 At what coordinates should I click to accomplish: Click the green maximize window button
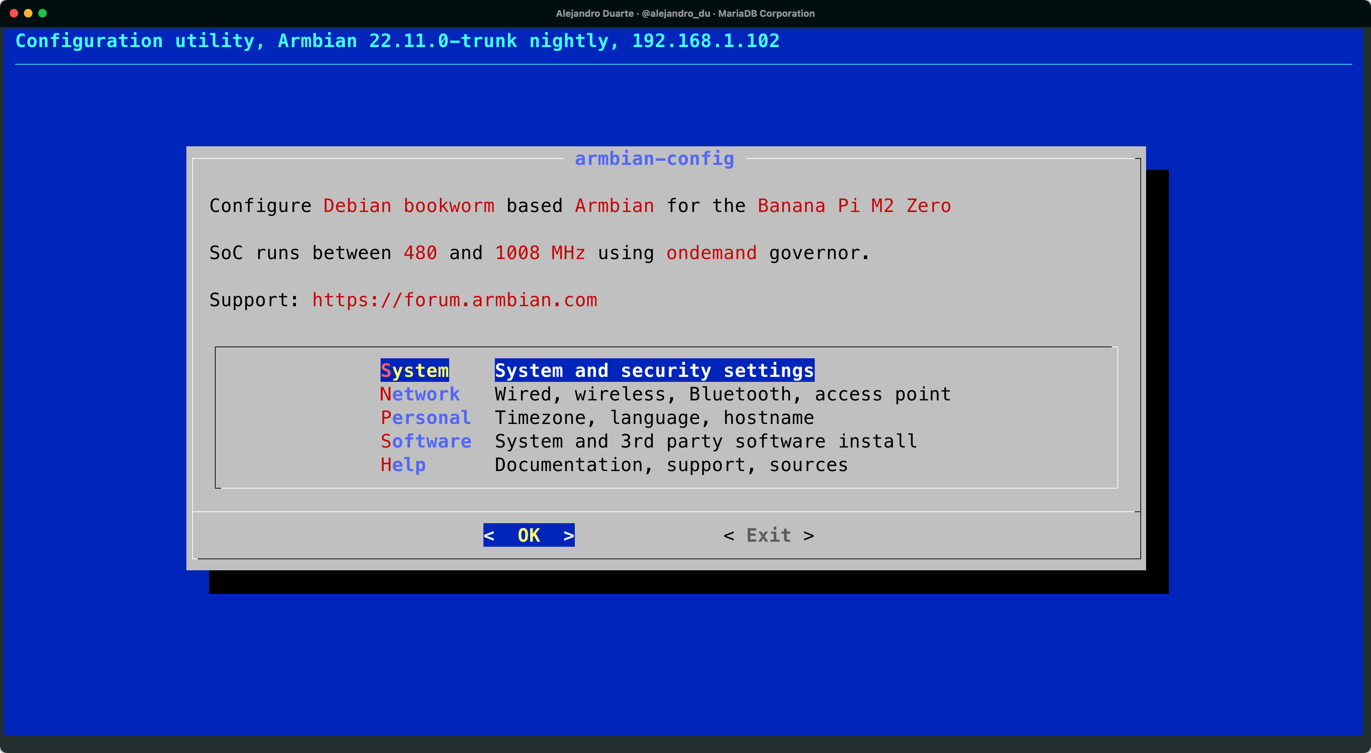click(42, 13)
